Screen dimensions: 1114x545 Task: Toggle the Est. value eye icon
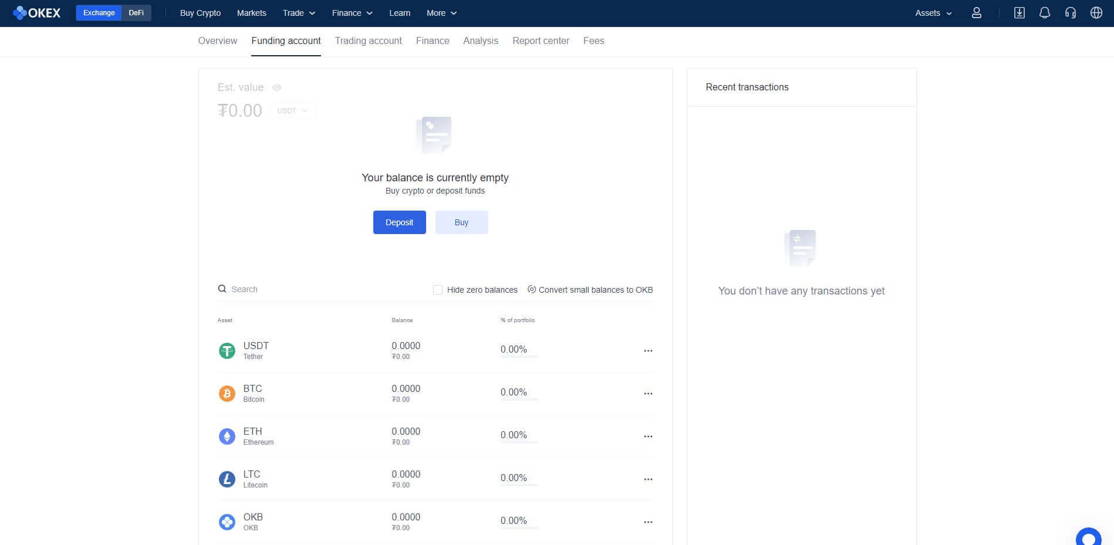(x=277, y=87)
